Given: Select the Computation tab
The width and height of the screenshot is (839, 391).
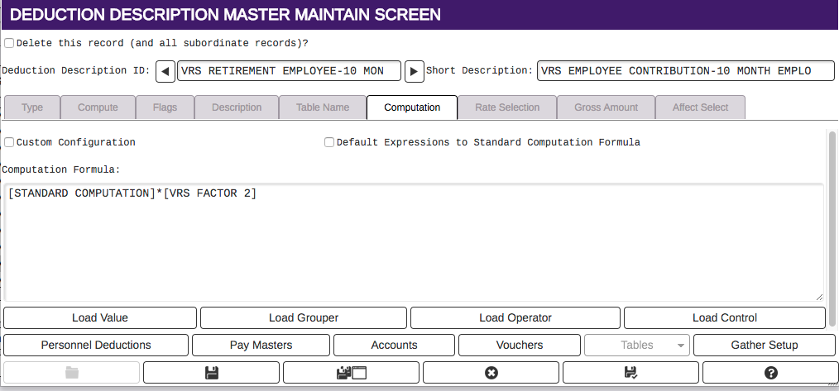Looking at the screenshot, I should click(412, 107).
